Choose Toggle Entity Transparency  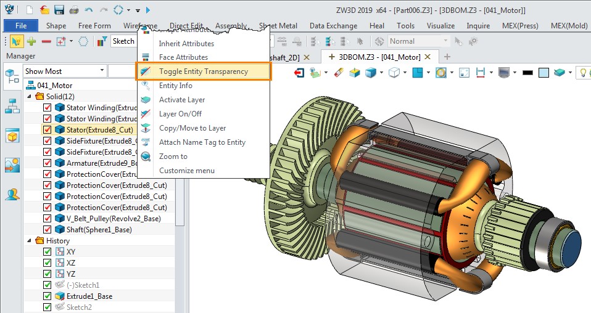[x=203, y=71]
